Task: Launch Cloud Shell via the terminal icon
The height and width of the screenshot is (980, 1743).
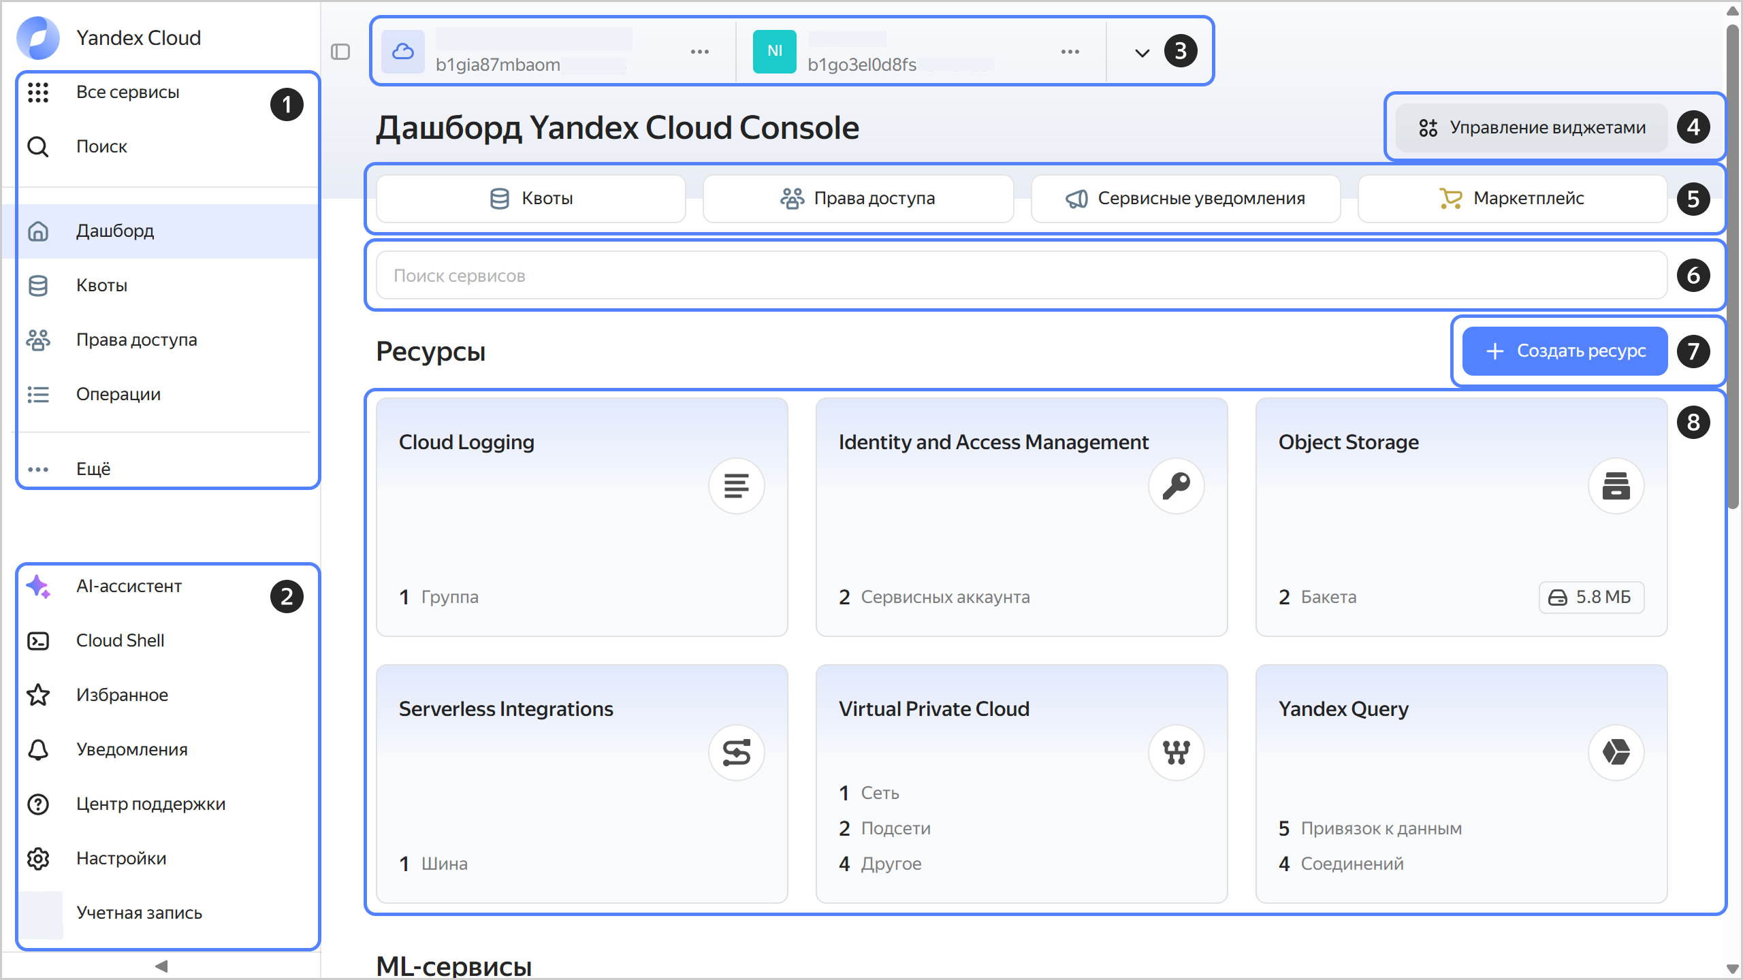Action: 39,640
